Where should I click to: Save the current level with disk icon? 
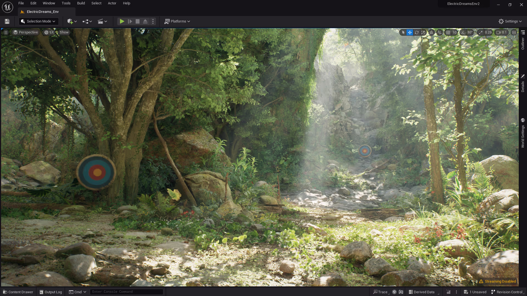pyautogui.click(x=7, y=21)
